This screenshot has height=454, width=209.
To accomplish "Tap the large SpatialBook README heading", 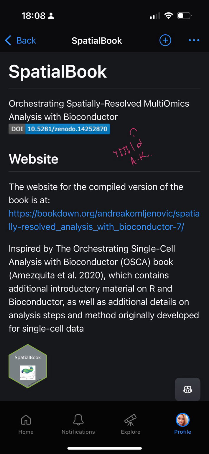I will tap(58, 72).
